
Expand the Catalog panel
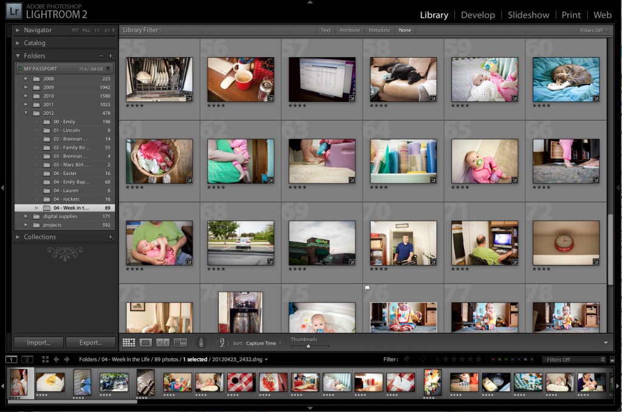pyautogui.click(x=34, y=43)
